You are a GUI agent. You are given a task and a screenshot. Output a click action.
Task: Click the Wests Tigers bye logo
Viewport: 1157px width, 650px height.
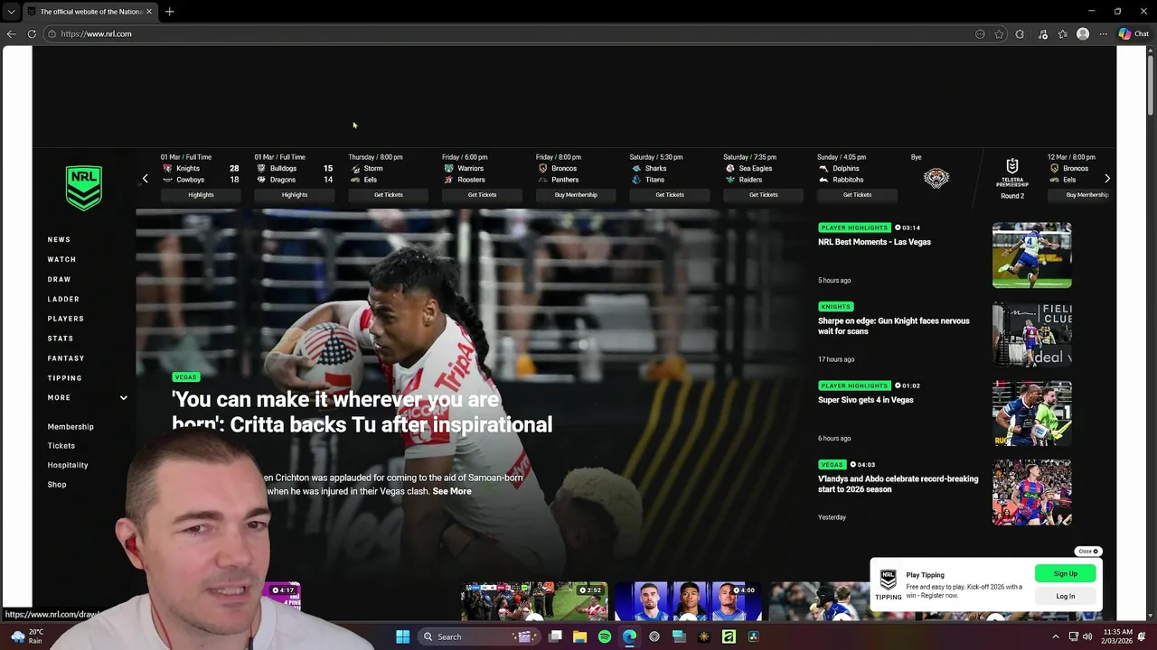click(936, 179)
